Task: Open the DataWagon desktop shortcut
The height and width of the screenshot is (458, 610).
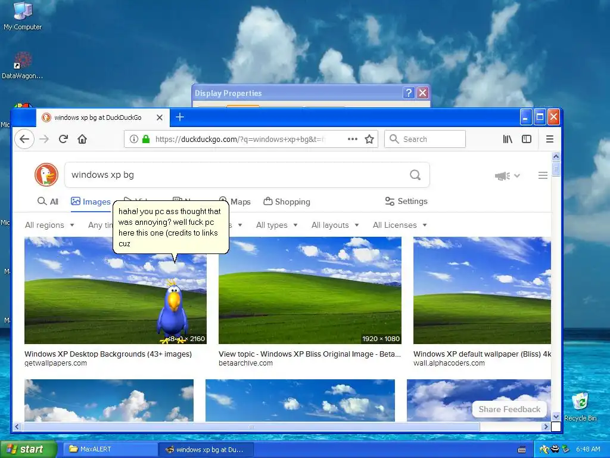Action: (22, 66)
